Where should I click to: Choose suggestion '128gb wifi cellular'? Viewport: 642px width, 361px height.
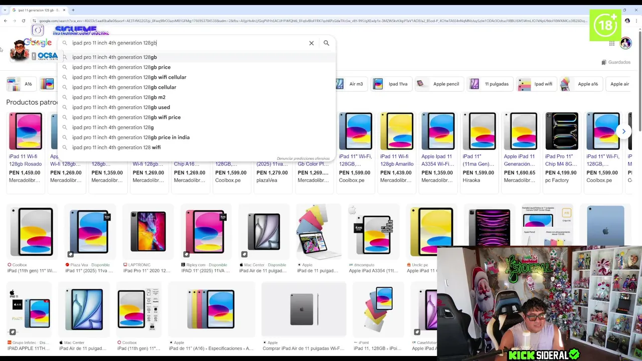click(x=197, y=77)
